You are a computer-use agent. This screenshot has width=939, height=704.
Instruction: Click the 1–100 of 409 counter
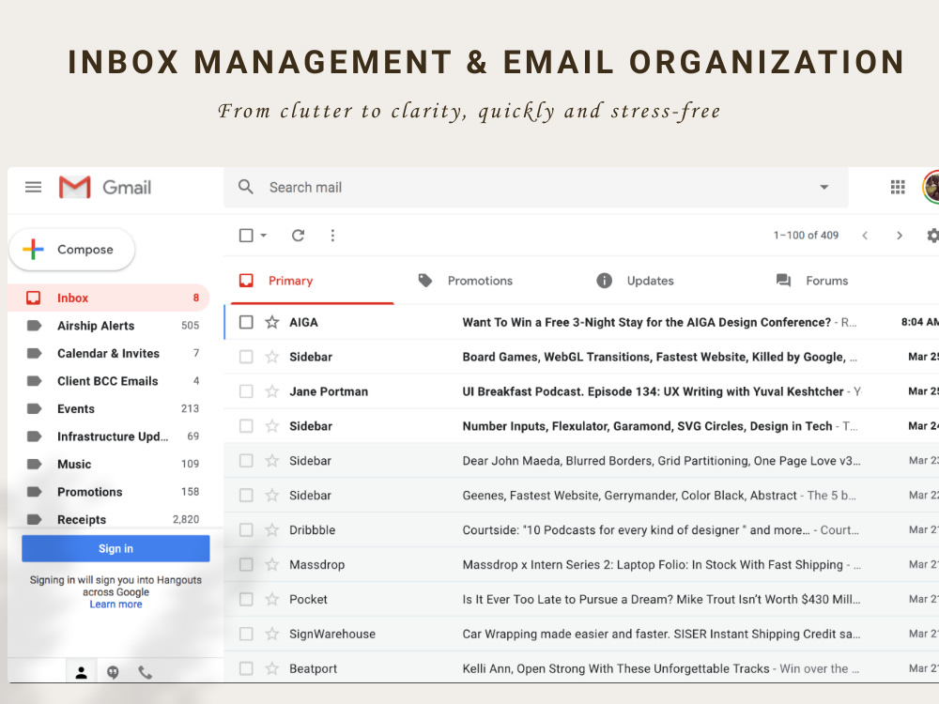pyautogui.click(x=806, y=236)
